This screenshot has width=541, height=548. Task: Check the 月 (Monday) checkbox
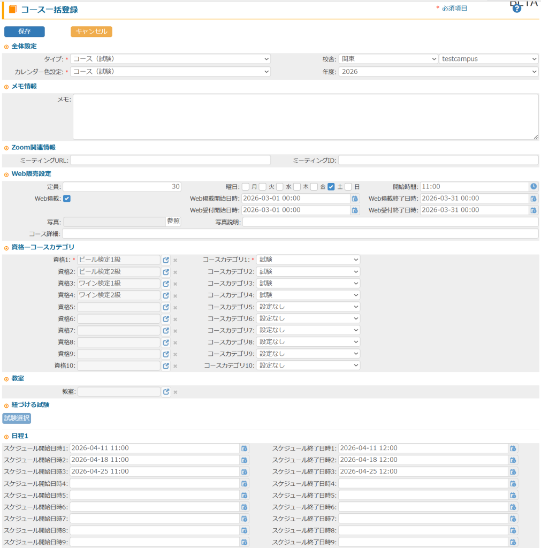[x=246, y=187]
